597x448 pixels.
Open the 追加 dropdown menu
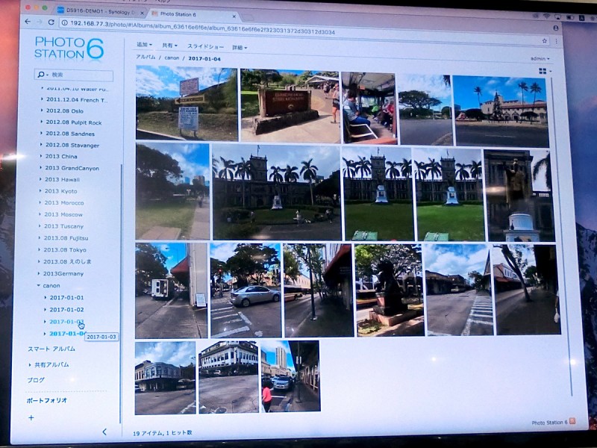[x=144, y=45]
